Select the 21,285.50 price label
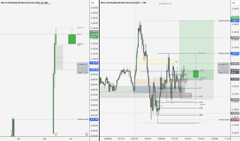 [235, 113]
